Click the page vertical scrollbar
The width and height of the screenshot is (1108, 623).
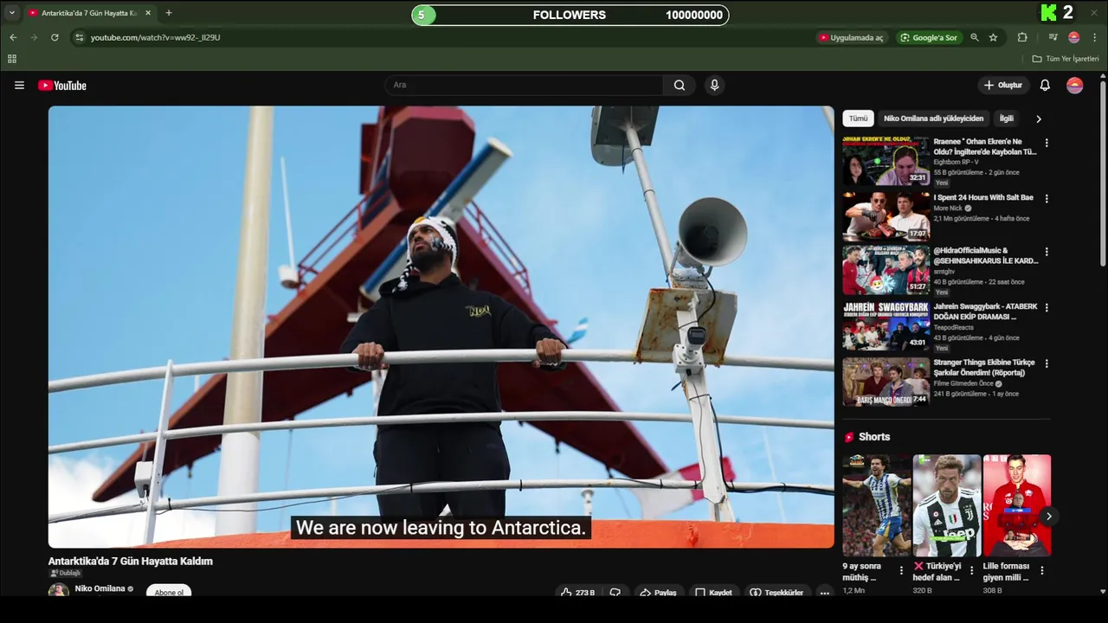1103,173
